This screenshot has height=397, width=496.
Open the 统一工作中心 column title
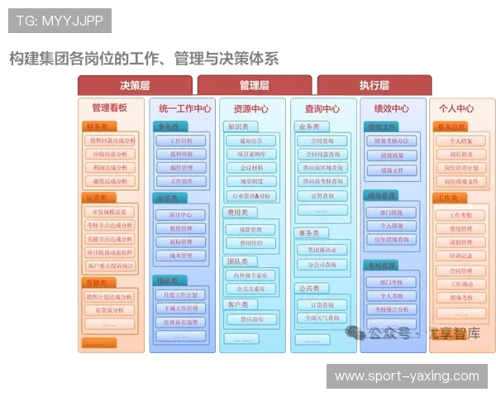185,108
